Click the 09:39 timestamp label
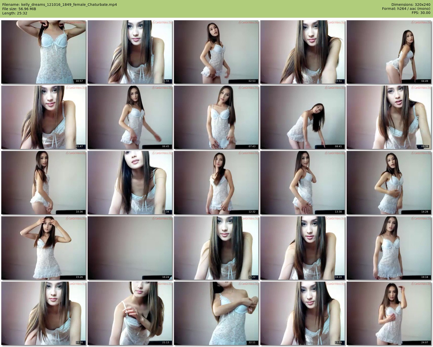This screenshot has width=433, height=347. [x=425, y=146]
